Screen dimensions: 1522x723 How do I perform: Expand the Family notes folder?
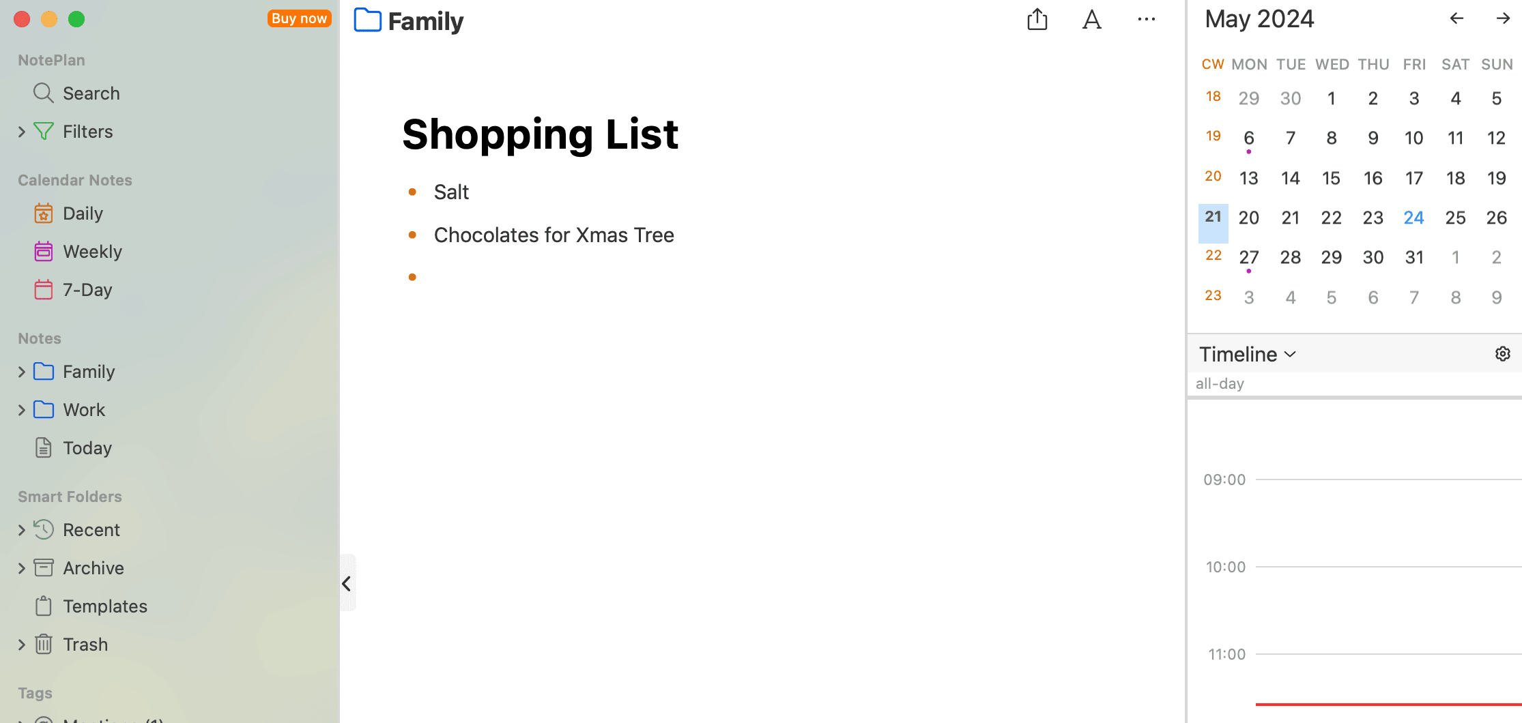click(x=23, y=371)
